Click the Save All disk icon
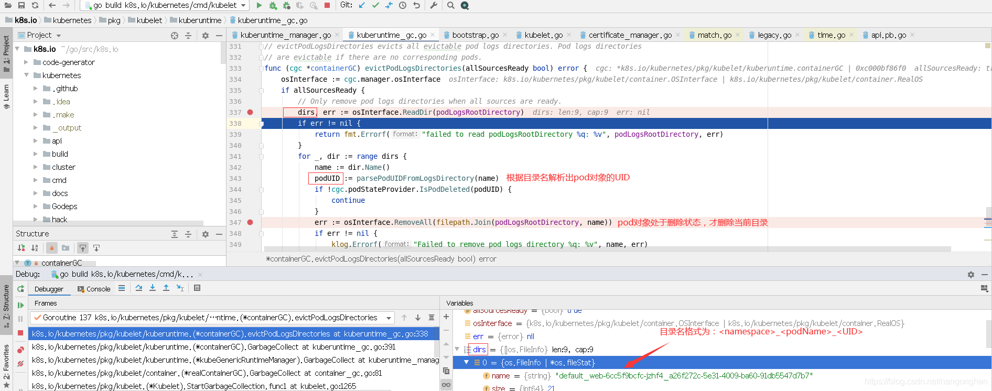The height and width of the screenshot is (391, 992). tap(21, 5)
